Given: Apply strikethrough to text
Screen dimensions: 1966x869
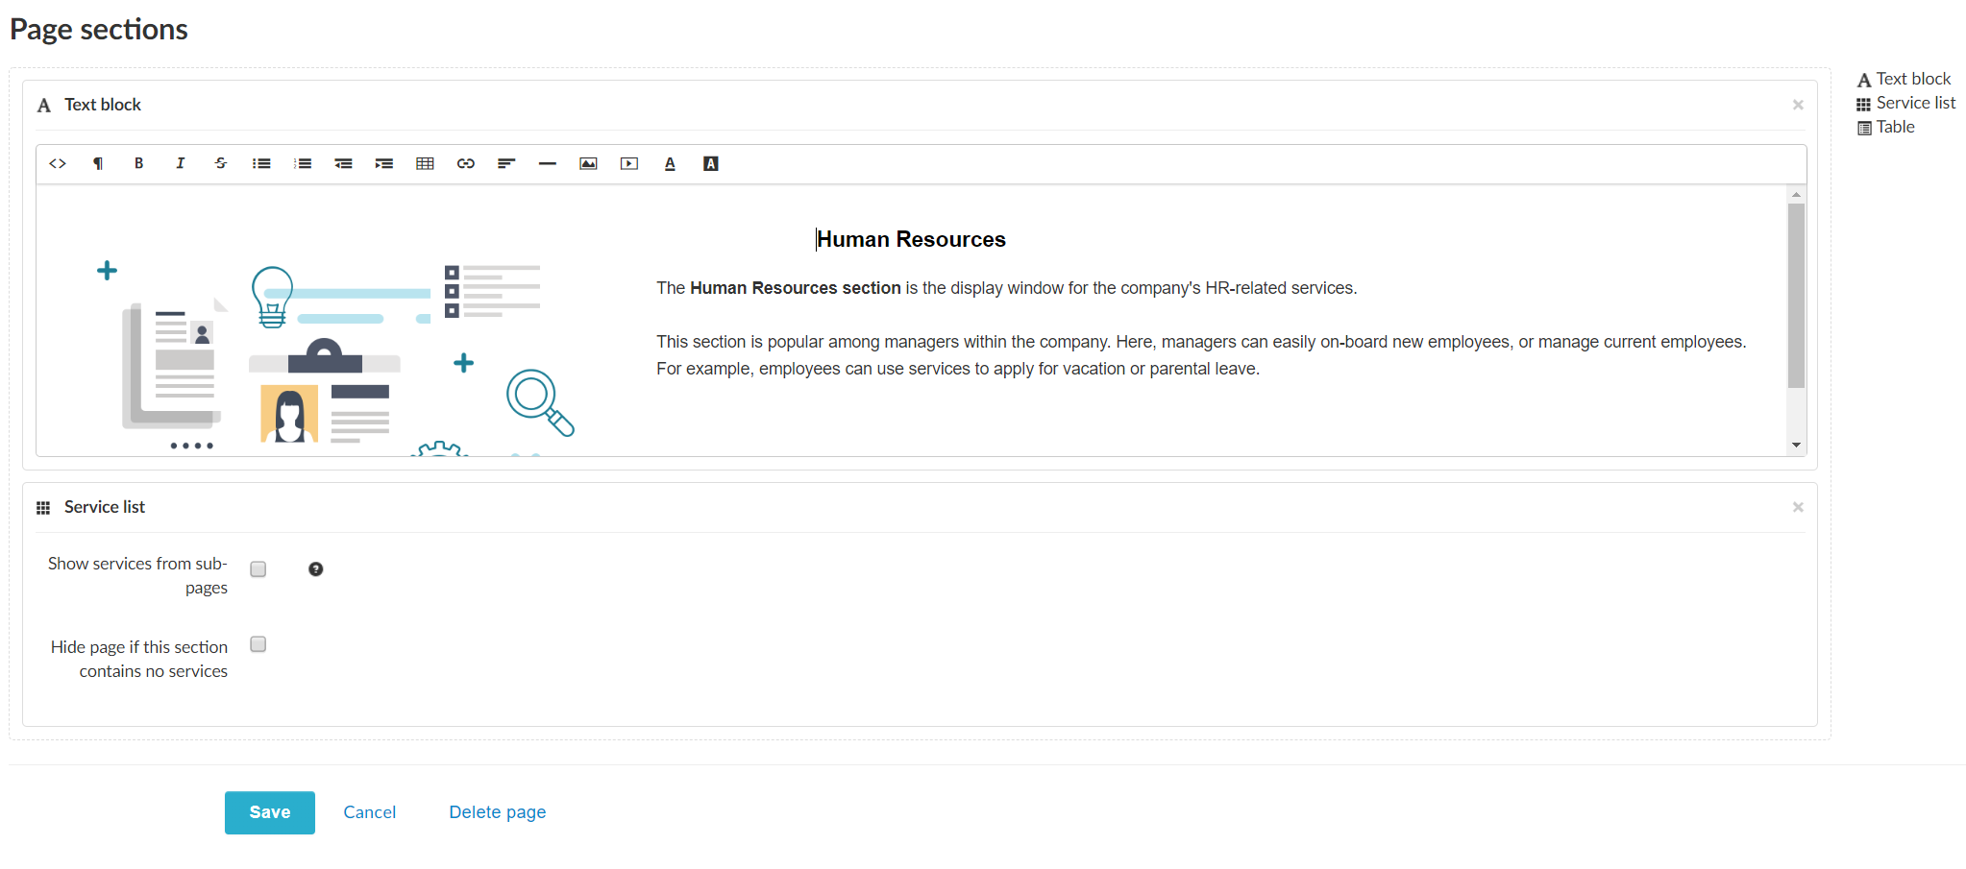Looking at the screenshot, I should click(x=220, y=163).
